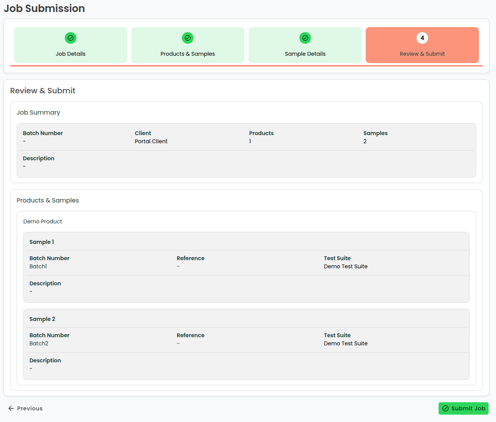
Task: Click the Samples label in Job Summary
Action: (x=375, y=133)
